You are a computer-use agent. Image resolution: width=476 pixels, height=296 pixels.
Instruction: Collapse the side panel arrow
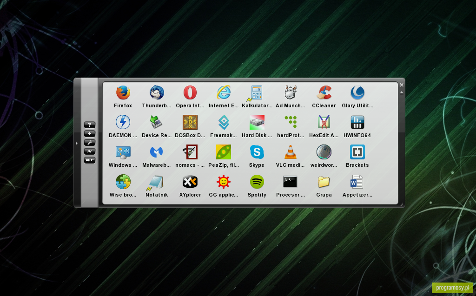tap(77, 143)
